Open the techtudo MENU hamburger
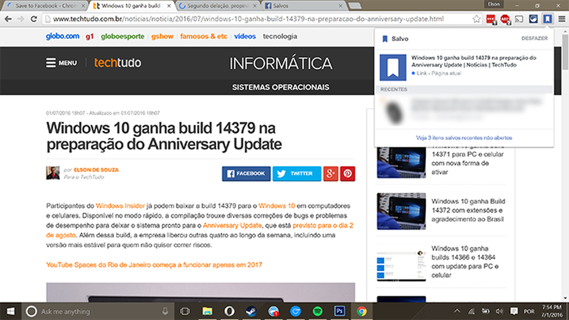The width and height of the screenshot is (569, 320). [61, 63]
